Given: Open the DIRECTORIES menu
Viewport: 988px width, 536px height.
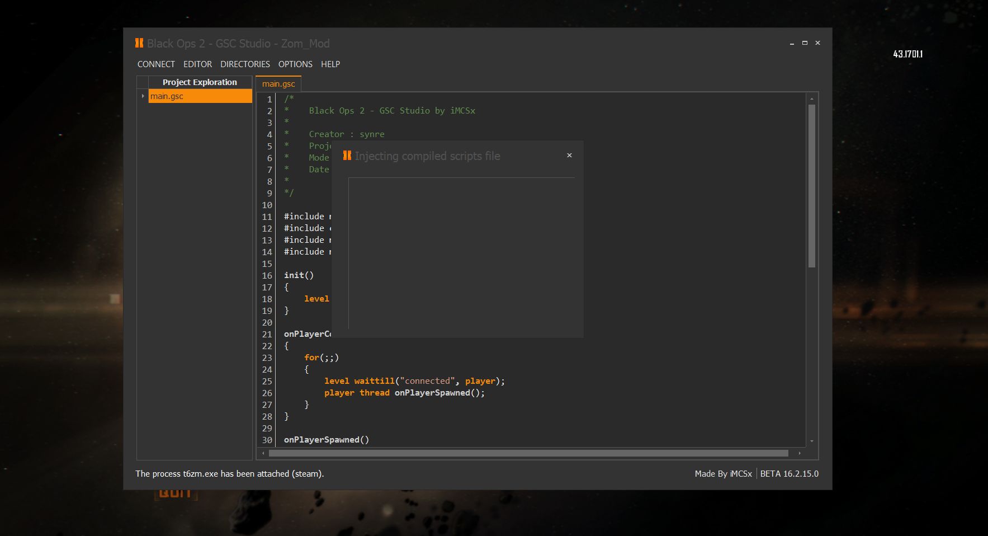Looking at the screenshot, I should (245, 64).
